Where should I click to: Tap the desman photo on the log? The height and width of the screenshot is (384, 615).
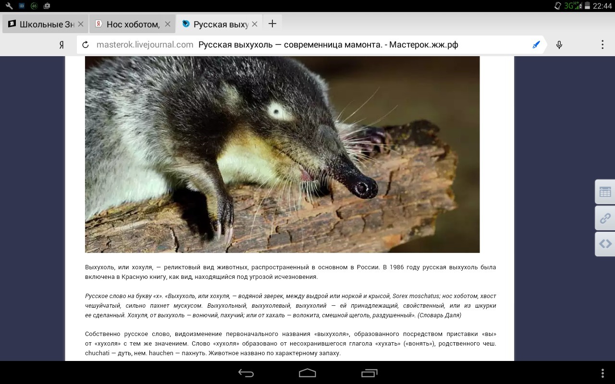[x=282, y=154]
